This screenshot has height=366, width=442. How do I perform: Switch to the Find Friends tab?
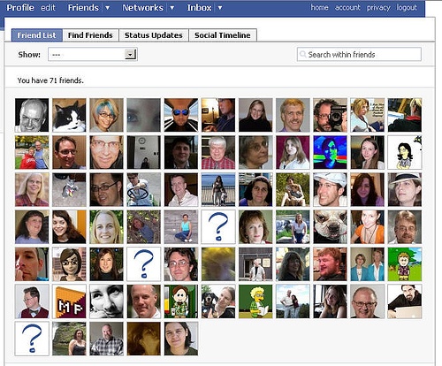click(90, 35)
